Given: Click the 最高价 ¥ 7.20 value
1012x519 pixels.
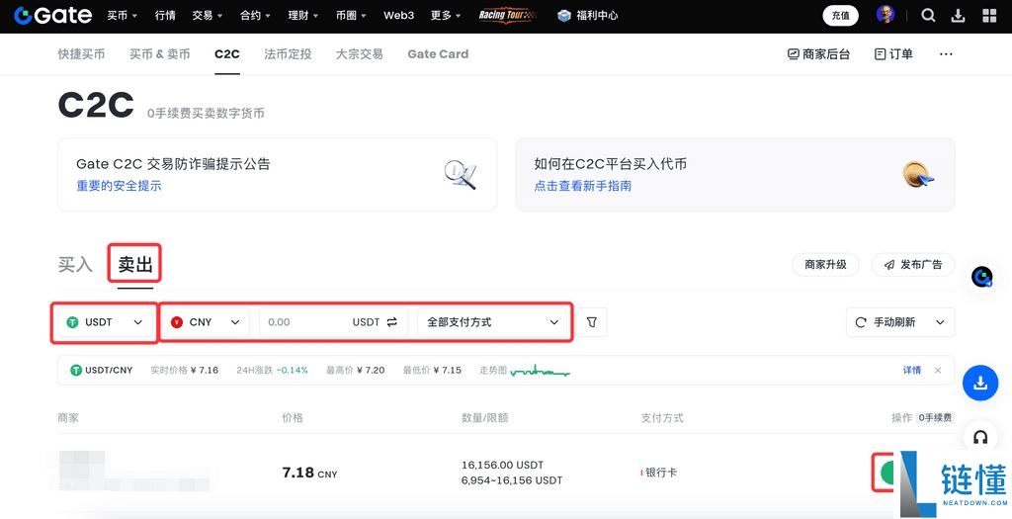Looking at the screenshot, I should click(x=356, y=370).
